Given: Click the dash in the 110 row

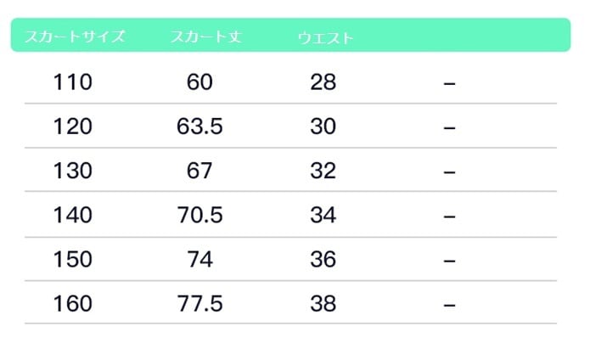Looking at the screenshot, I should pyautogui.click(x=450, y=83).
